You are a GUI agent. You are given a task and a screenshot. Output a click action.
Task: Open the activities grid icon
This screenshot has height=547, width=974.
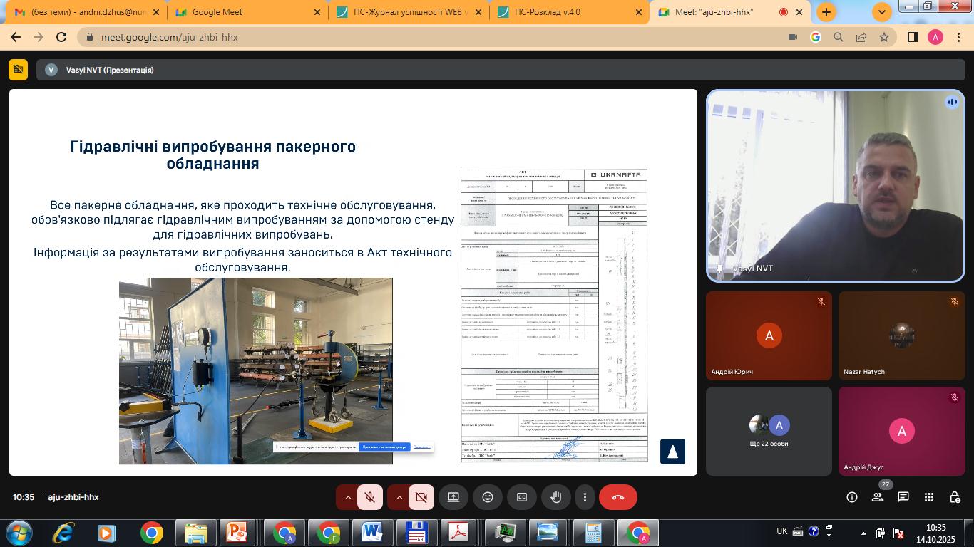(x=929, y=497)
